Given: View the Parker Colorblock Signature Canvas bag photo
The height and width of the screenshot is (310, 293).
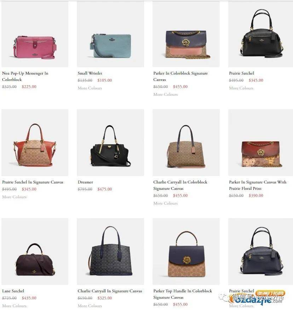Looking at the screenshot, I should click(x=186, y=34).
